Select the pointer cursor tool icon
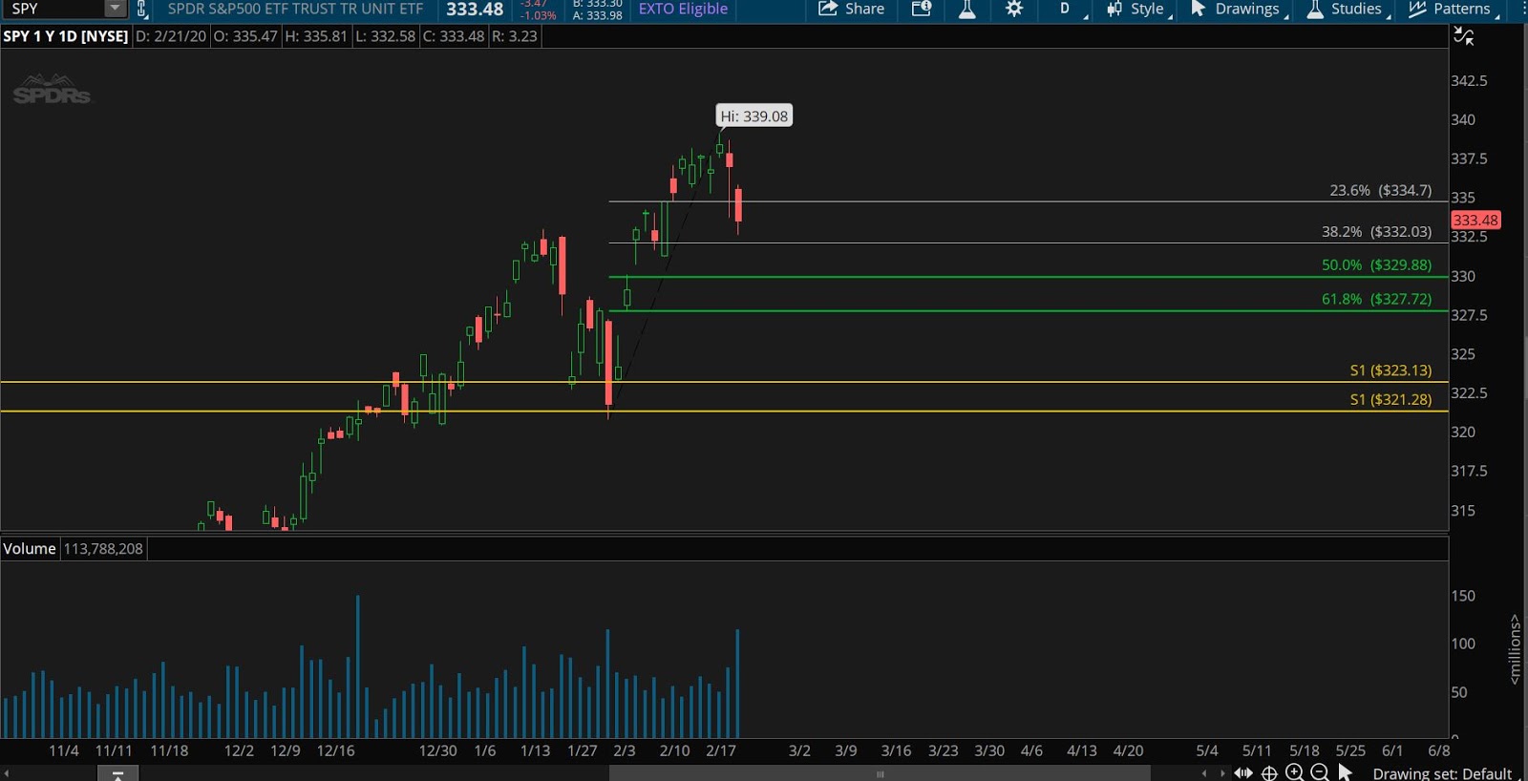Image resolution: width=1528 pixels, height=781 pixels. 1345,772
